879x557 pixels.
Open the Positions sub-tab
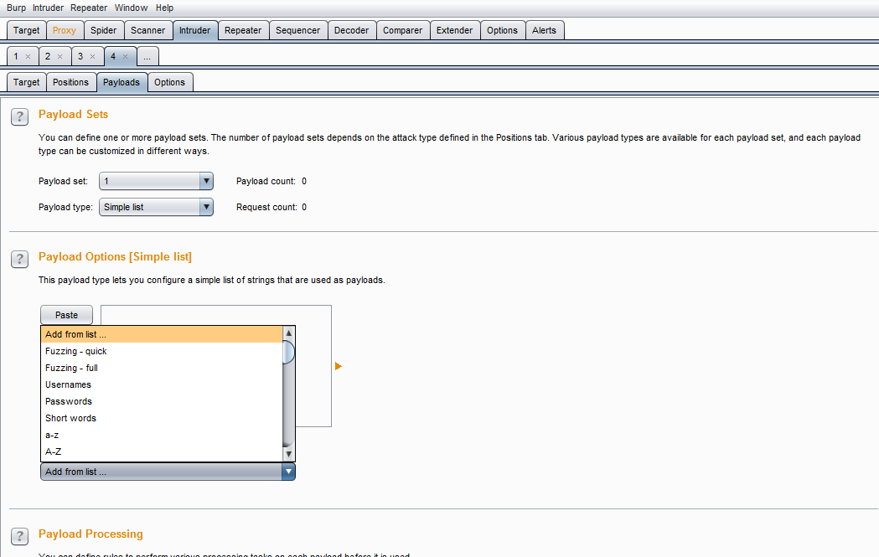pyautogui.click(x=70, y=82)
